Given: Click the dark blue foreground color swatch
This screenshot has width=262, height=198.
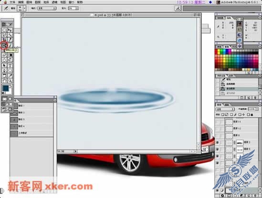Looking at the screenshot, I should tap(5, 88).
